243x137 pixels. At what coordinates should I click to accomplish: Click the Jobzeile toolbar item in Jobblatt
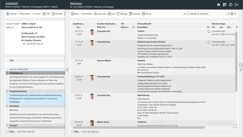tap(11, 14)
